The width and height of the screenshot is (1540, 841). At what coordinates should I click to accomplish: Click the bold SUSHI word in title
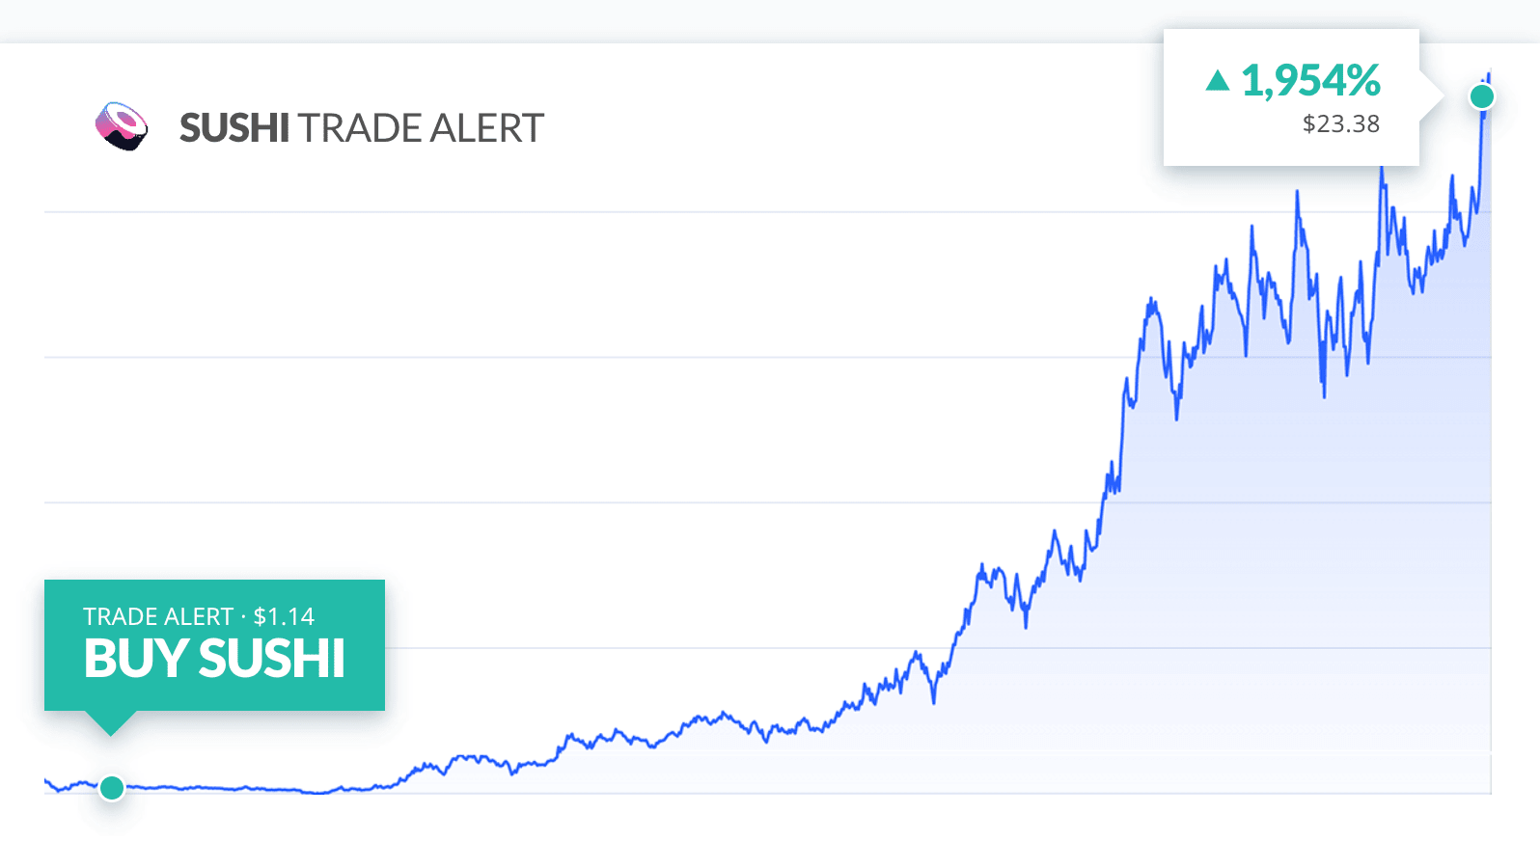pos(234,127)
